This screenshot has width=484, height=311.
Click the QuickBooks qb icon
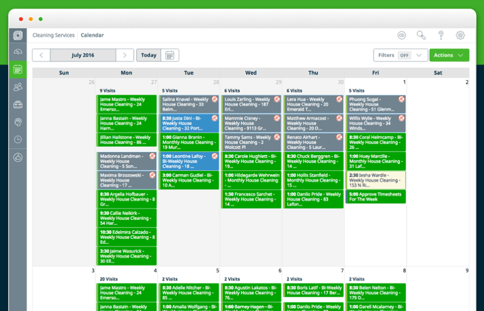point(401,35)
